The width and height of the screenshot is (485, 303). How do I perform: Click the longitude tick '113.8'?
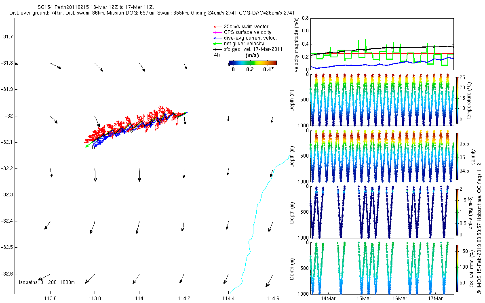pos(95,299)
